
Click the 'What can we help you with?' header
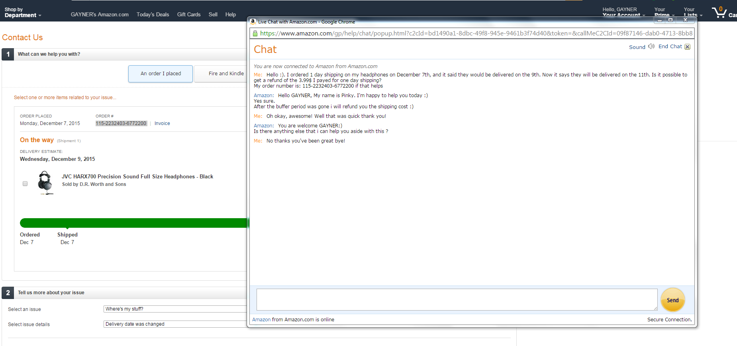(49, 54)
